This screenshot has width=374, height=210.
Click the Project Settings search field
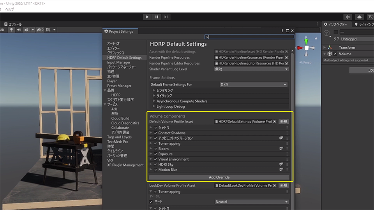(x=249, y=37)
